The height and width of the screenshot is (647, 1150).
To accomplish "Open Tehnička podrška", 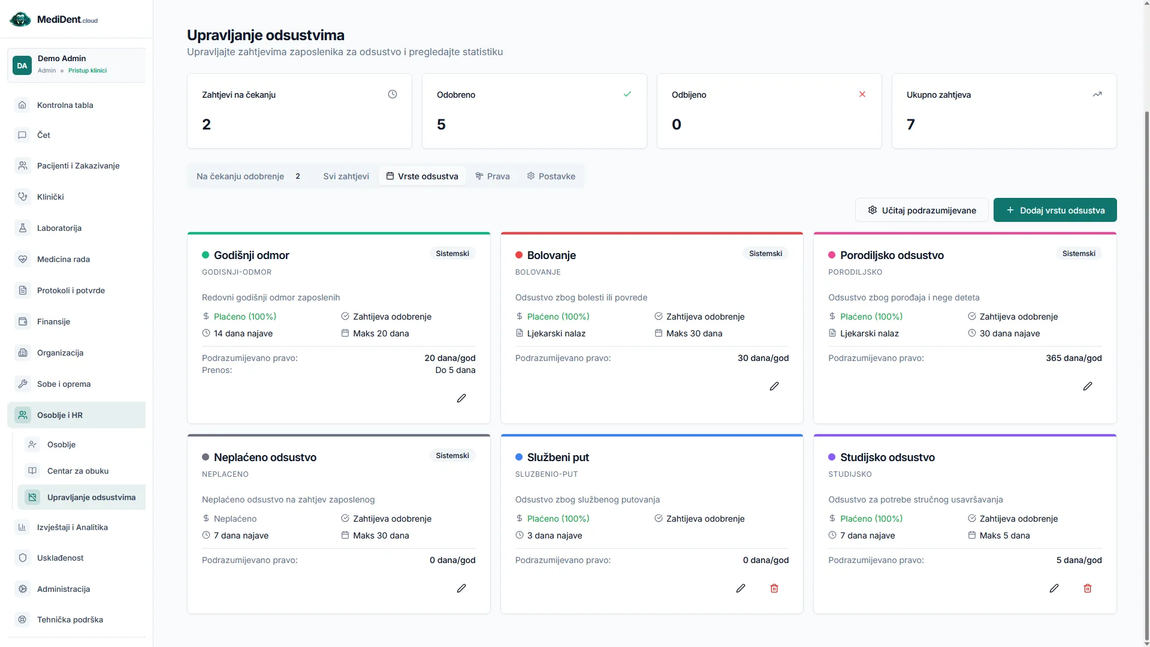I will 76,619.
